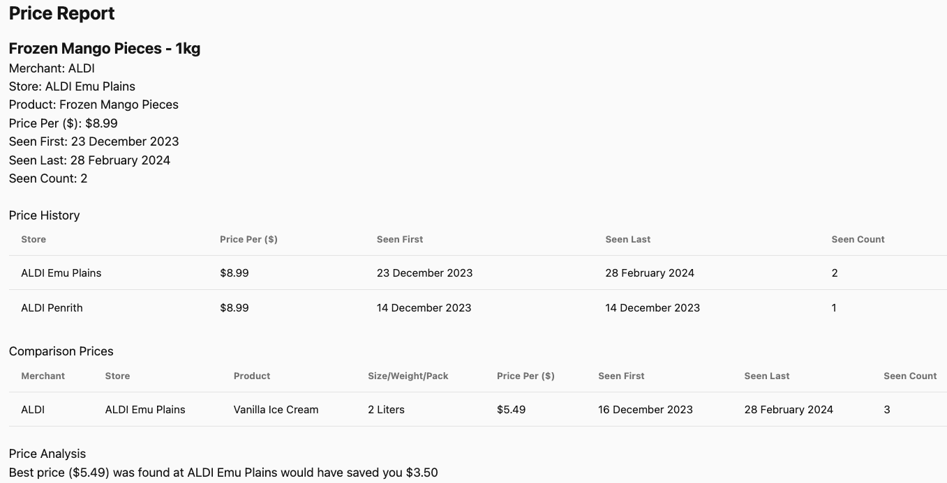Click the $5.49 comparison price cell
947x483 pixels.
point(511,410)
